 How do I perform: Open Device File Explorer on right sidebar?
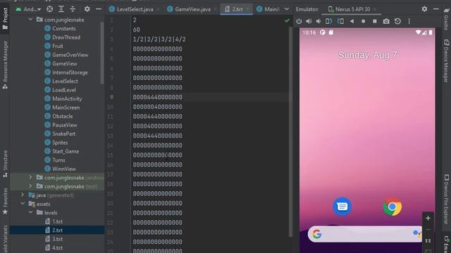[446, 199]
